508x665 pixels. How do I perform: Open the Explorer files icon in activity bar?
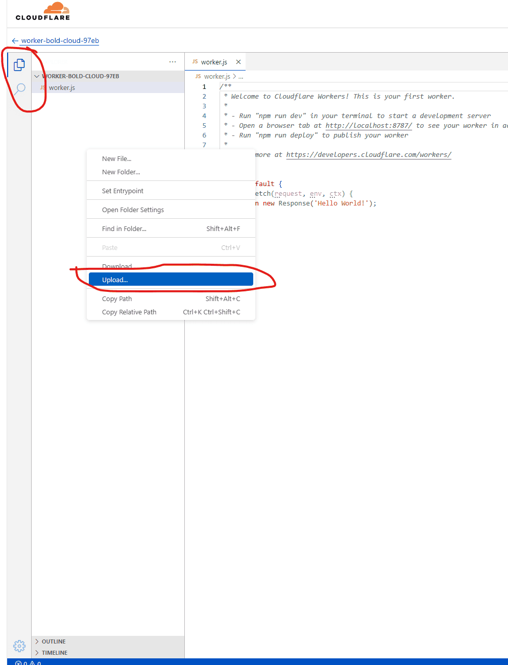pos(19,65)
